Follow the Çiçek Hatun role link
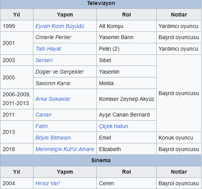This screenshot has height=189, width=202. [x=114, y=126]
